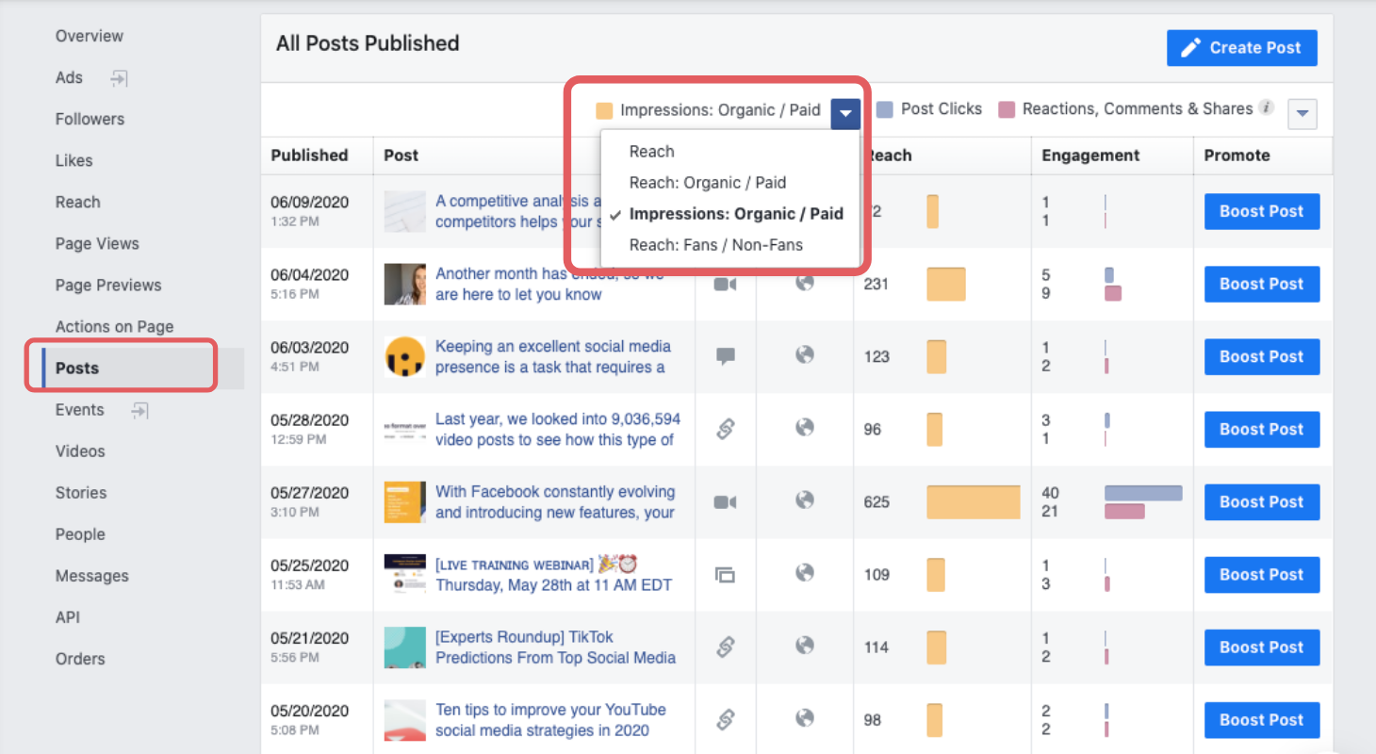Boost the 06/04/2020 Another month post
The image size is (1376, 754).
[x=1262, y=284]
